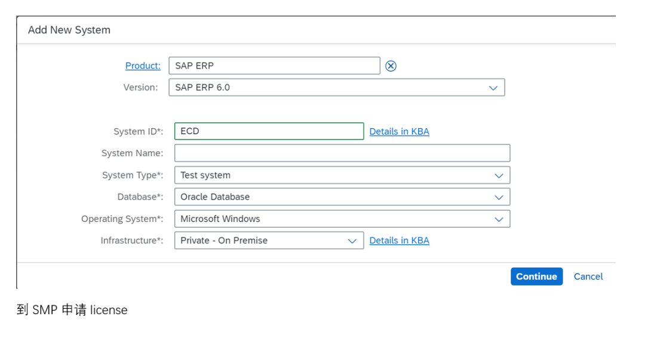
Task: Click the Cancel button
Action: pyautogui.click(x=588, y=277)
